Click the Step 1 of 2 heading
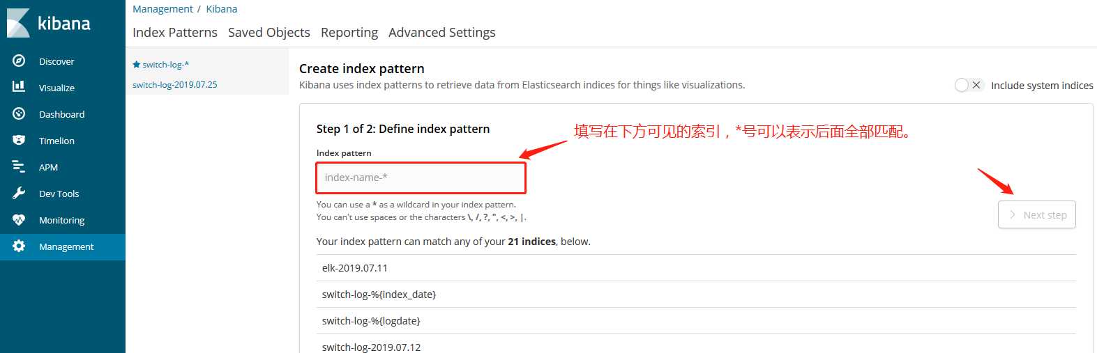 click(x=403, y=129)
